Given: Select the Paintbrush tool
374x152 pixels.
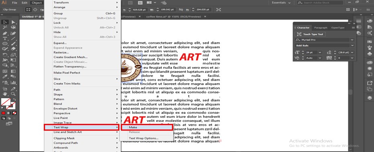Looking at the screenshot, I should pos(13,44).
